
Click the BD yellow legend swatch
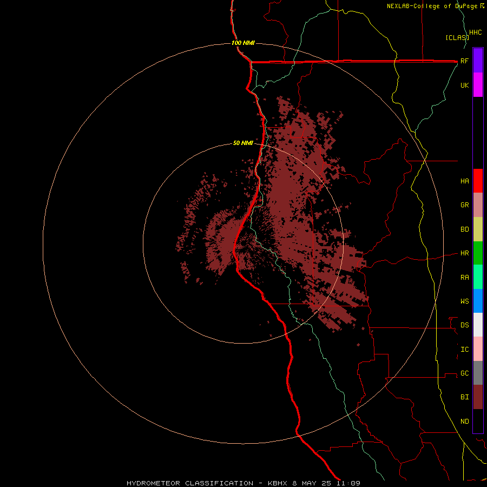(x=478, y=229)
